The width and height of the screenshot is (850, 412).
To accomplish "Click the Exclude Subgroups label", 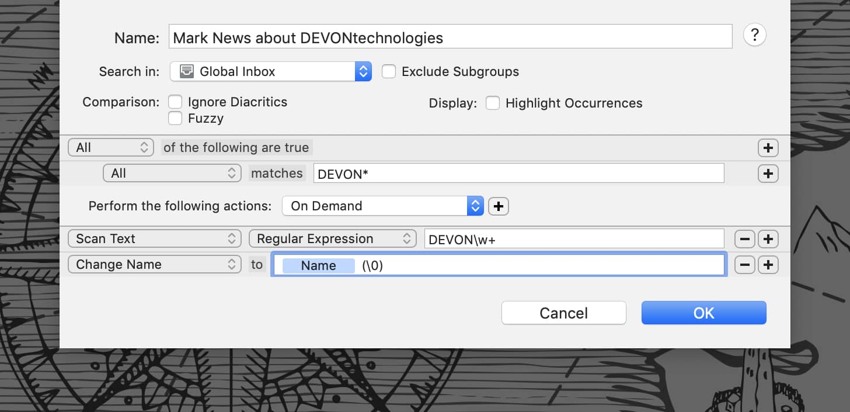I will click(460, 71).
